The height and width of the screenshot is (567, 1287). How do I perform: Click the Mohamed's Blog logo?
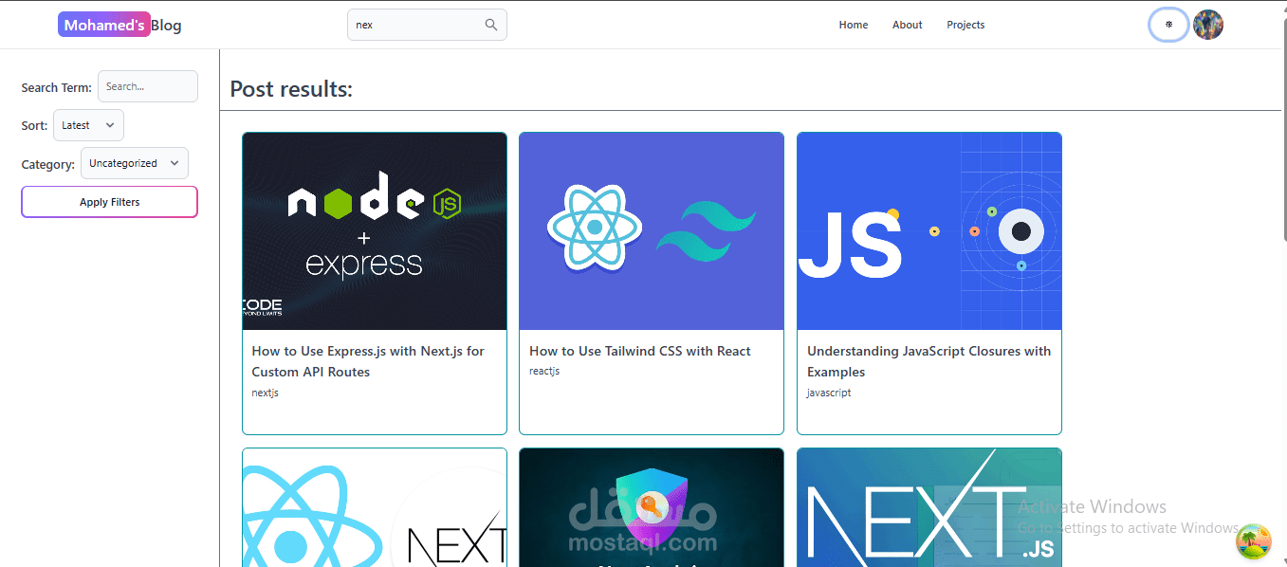coord(120,26)
